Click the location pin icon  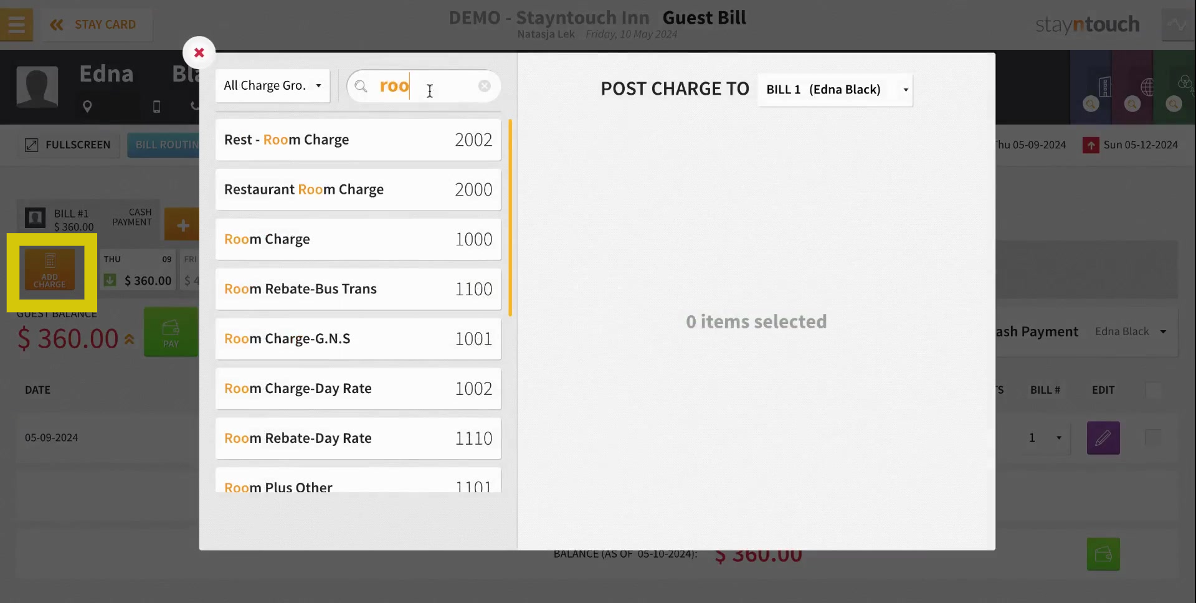coord(87,107)
